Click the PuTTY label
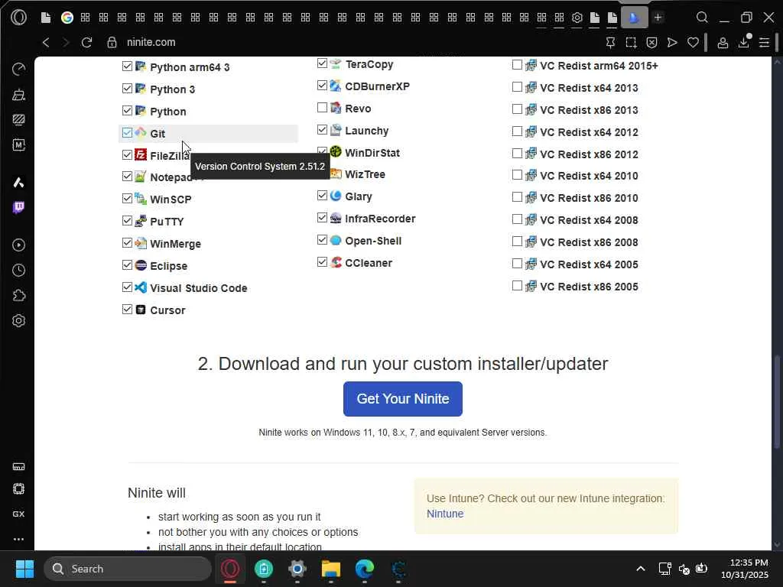783x587 pixels. (x=167, y=222)
